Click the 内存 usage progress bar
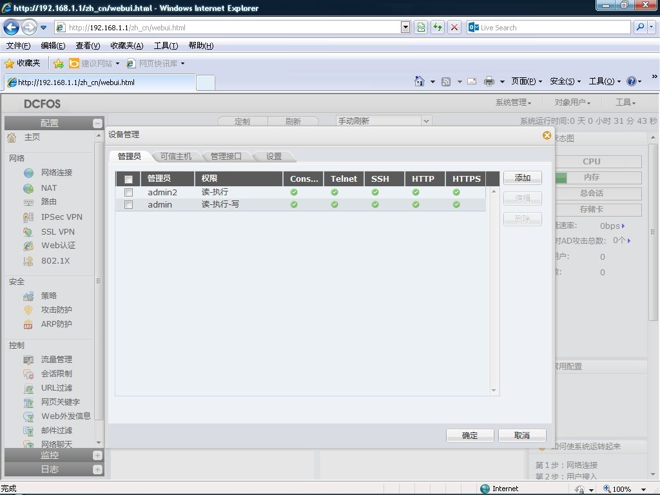Screen dimensions: 660x495 pyautogui.click(x=598, y=178)
